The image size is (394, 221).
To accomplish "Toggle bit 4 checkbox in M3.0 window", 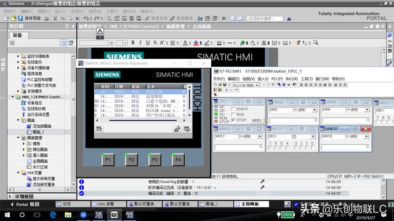I will (287, 148).
